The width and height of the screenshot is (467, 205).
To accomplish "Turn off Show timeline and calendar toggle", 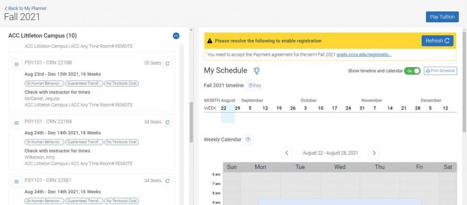I will tap(412, 71).
